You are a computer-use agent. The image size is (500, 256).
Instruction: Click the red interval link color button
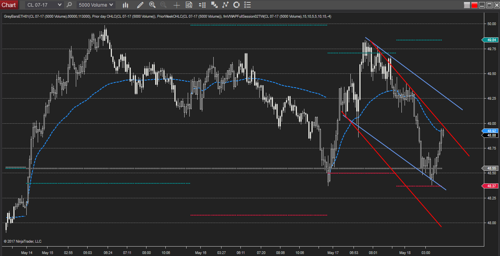click(474, 5)
